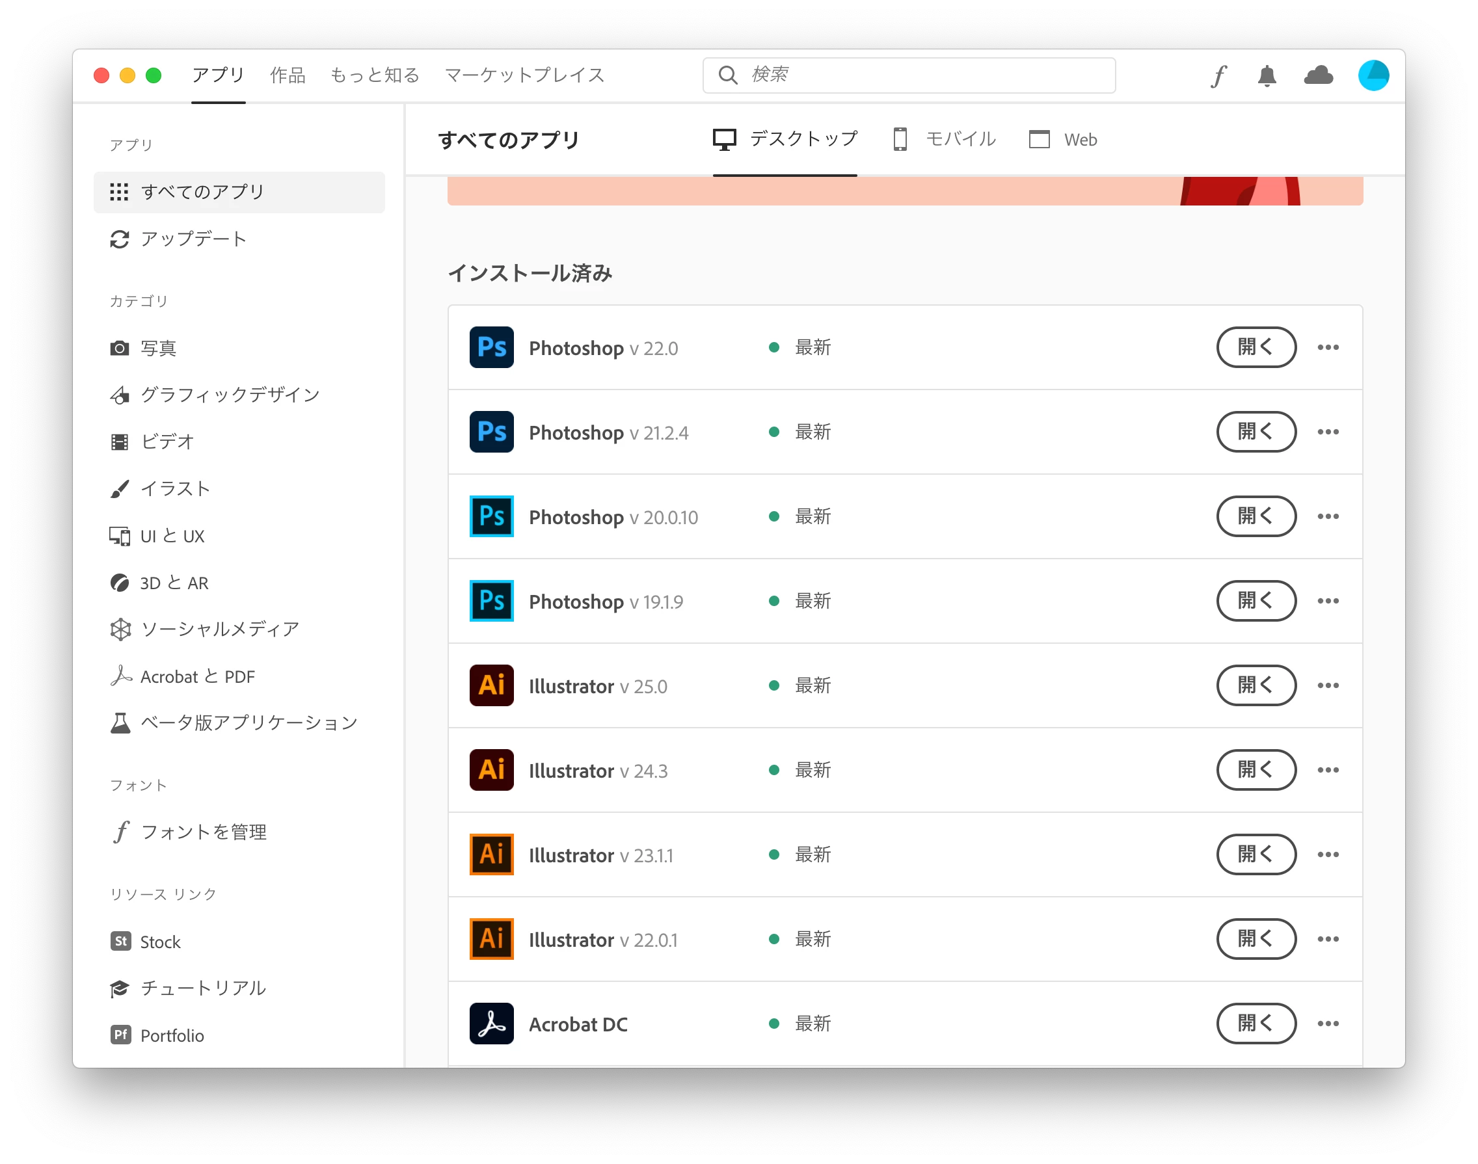
Task: Open ベータ版アプリケーション category
Action: (x=248, y=723)
